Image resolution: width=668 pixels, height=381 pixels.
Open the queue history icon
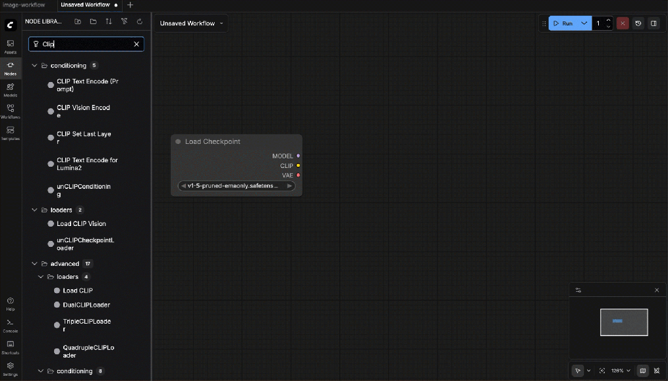tap(638, 23)
